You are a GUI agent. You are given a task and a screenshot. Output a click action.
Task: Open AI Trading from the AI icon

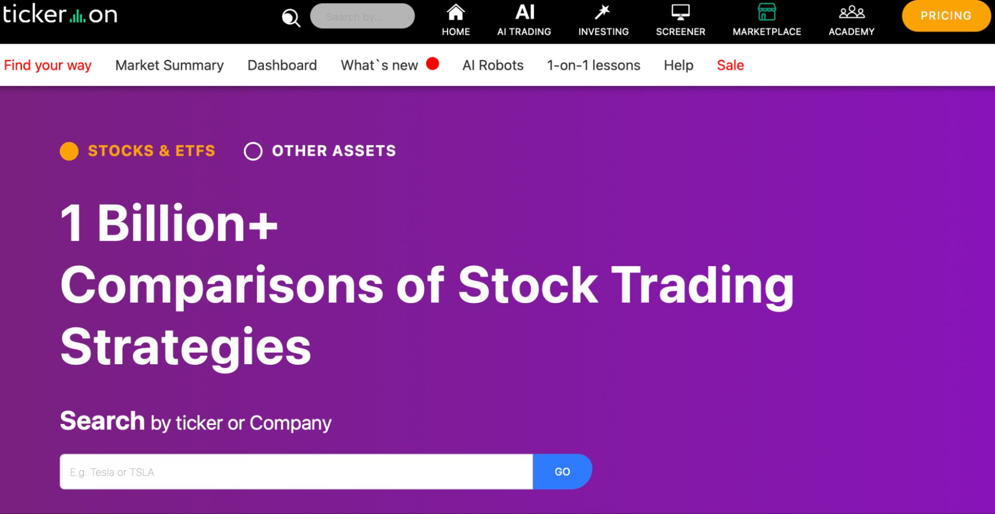point(525,12)
